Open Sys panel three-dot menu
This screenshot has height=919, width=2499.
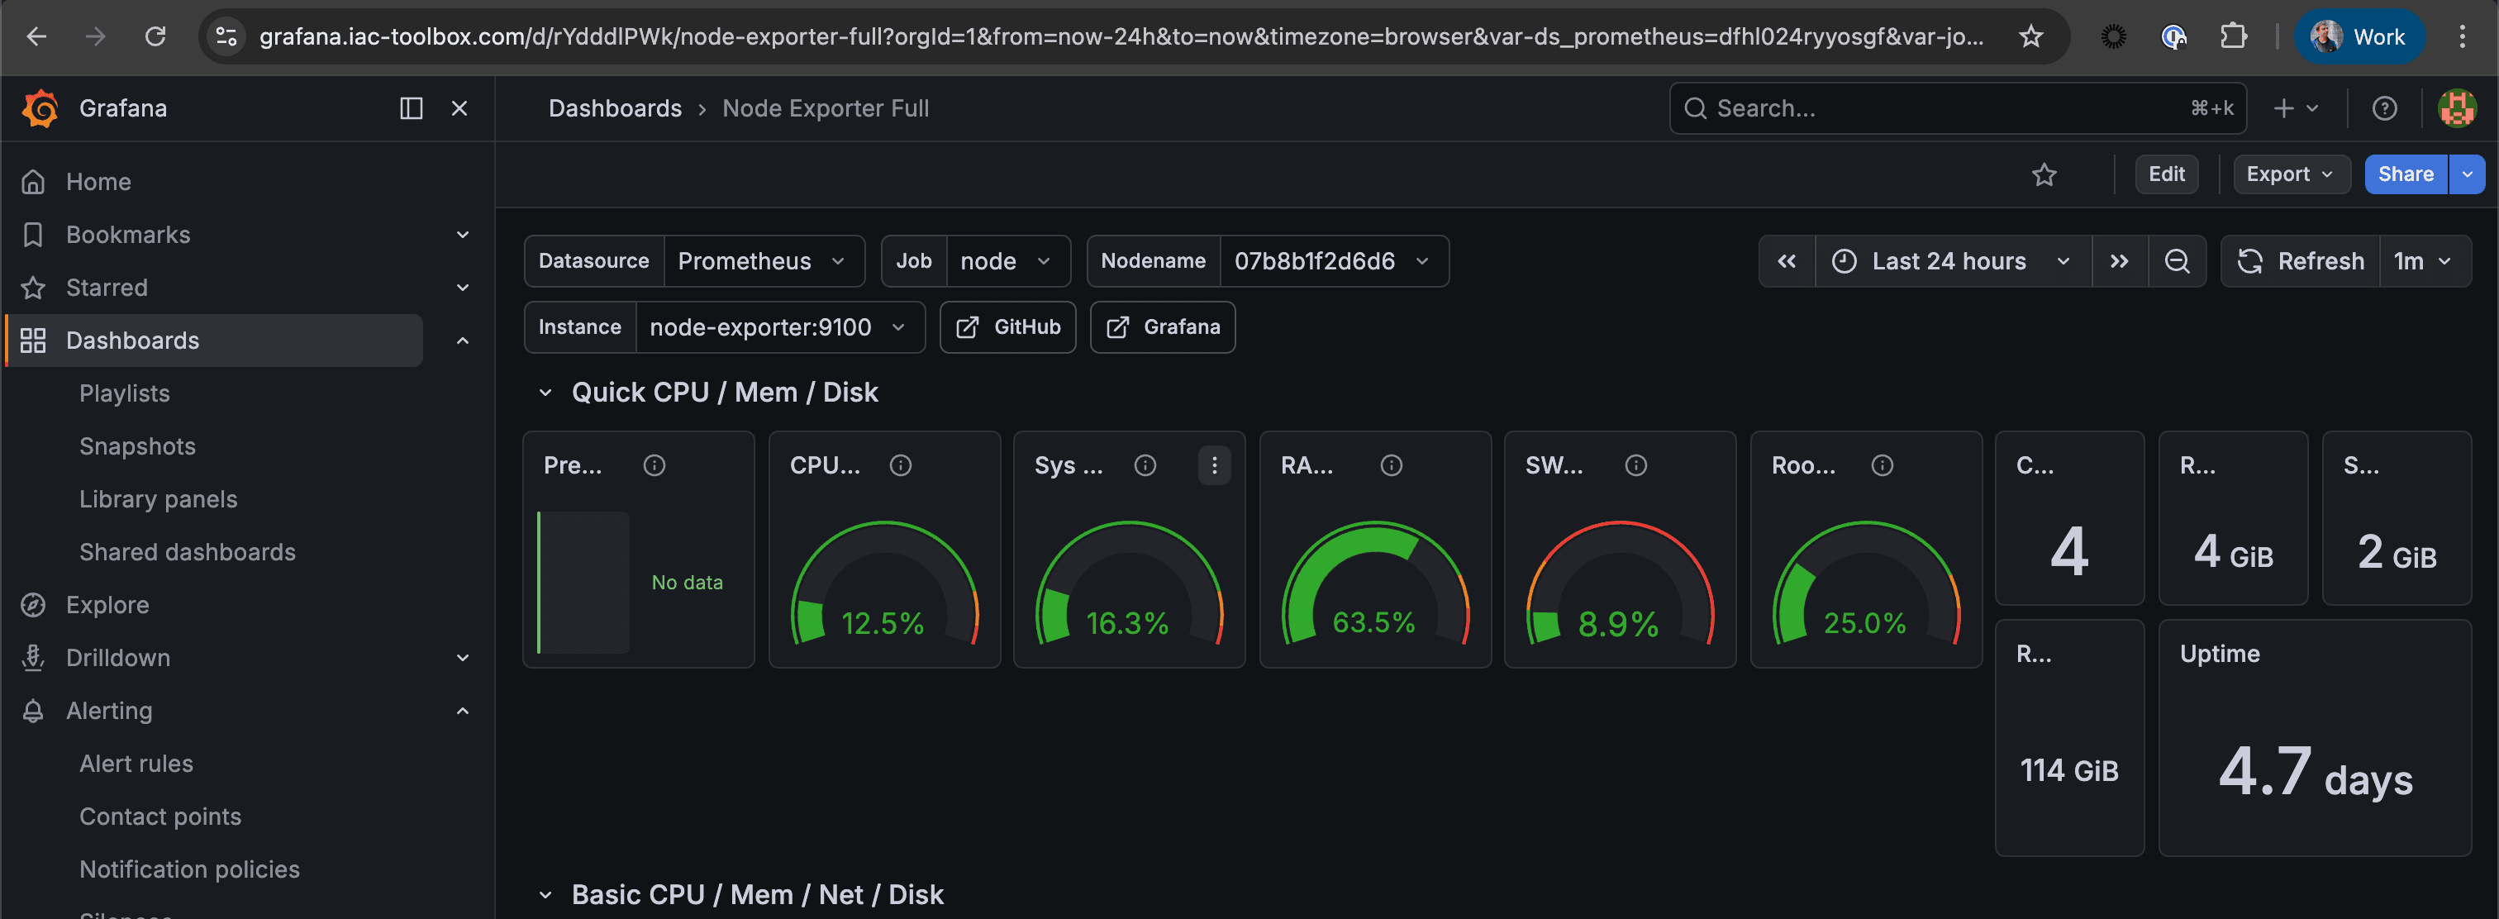(x=1214, y=464)
